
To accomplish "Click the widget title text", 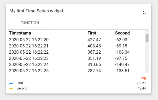I will pyautogui.click(x=37, y=11).
